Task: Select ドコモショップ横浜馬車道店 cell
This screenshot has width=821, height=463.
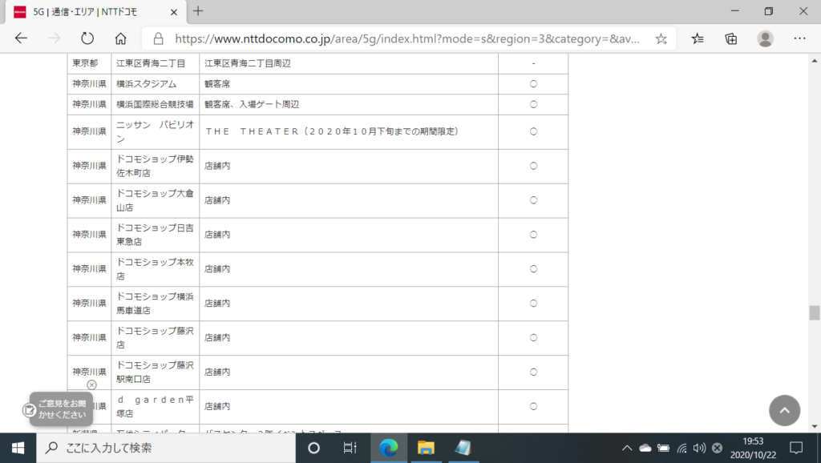Action: tap(155, 304)
